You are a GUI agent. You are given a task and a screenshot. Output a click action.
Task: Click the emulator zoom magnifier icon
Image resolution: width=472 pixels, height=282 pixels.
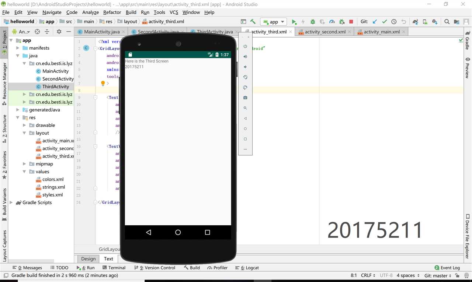click(x=245, y=108)
